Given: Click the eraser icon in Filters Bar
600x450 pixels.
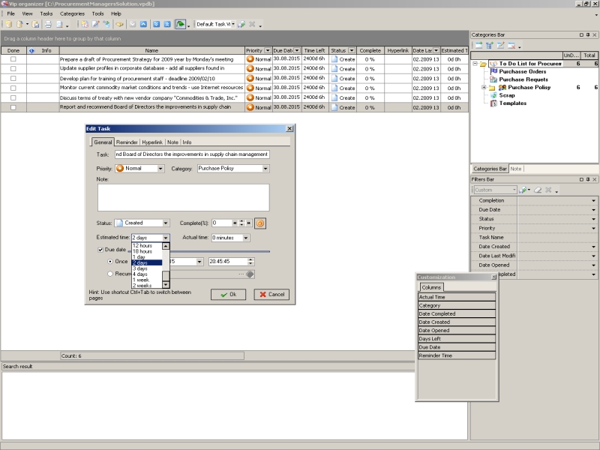Looking at the screenshot, I should (x=538, y=190).
